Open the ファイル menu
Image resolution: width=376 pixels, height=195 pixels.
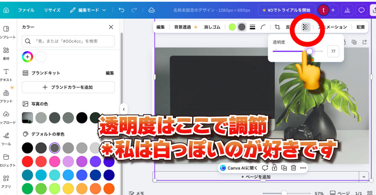(26, 10)
